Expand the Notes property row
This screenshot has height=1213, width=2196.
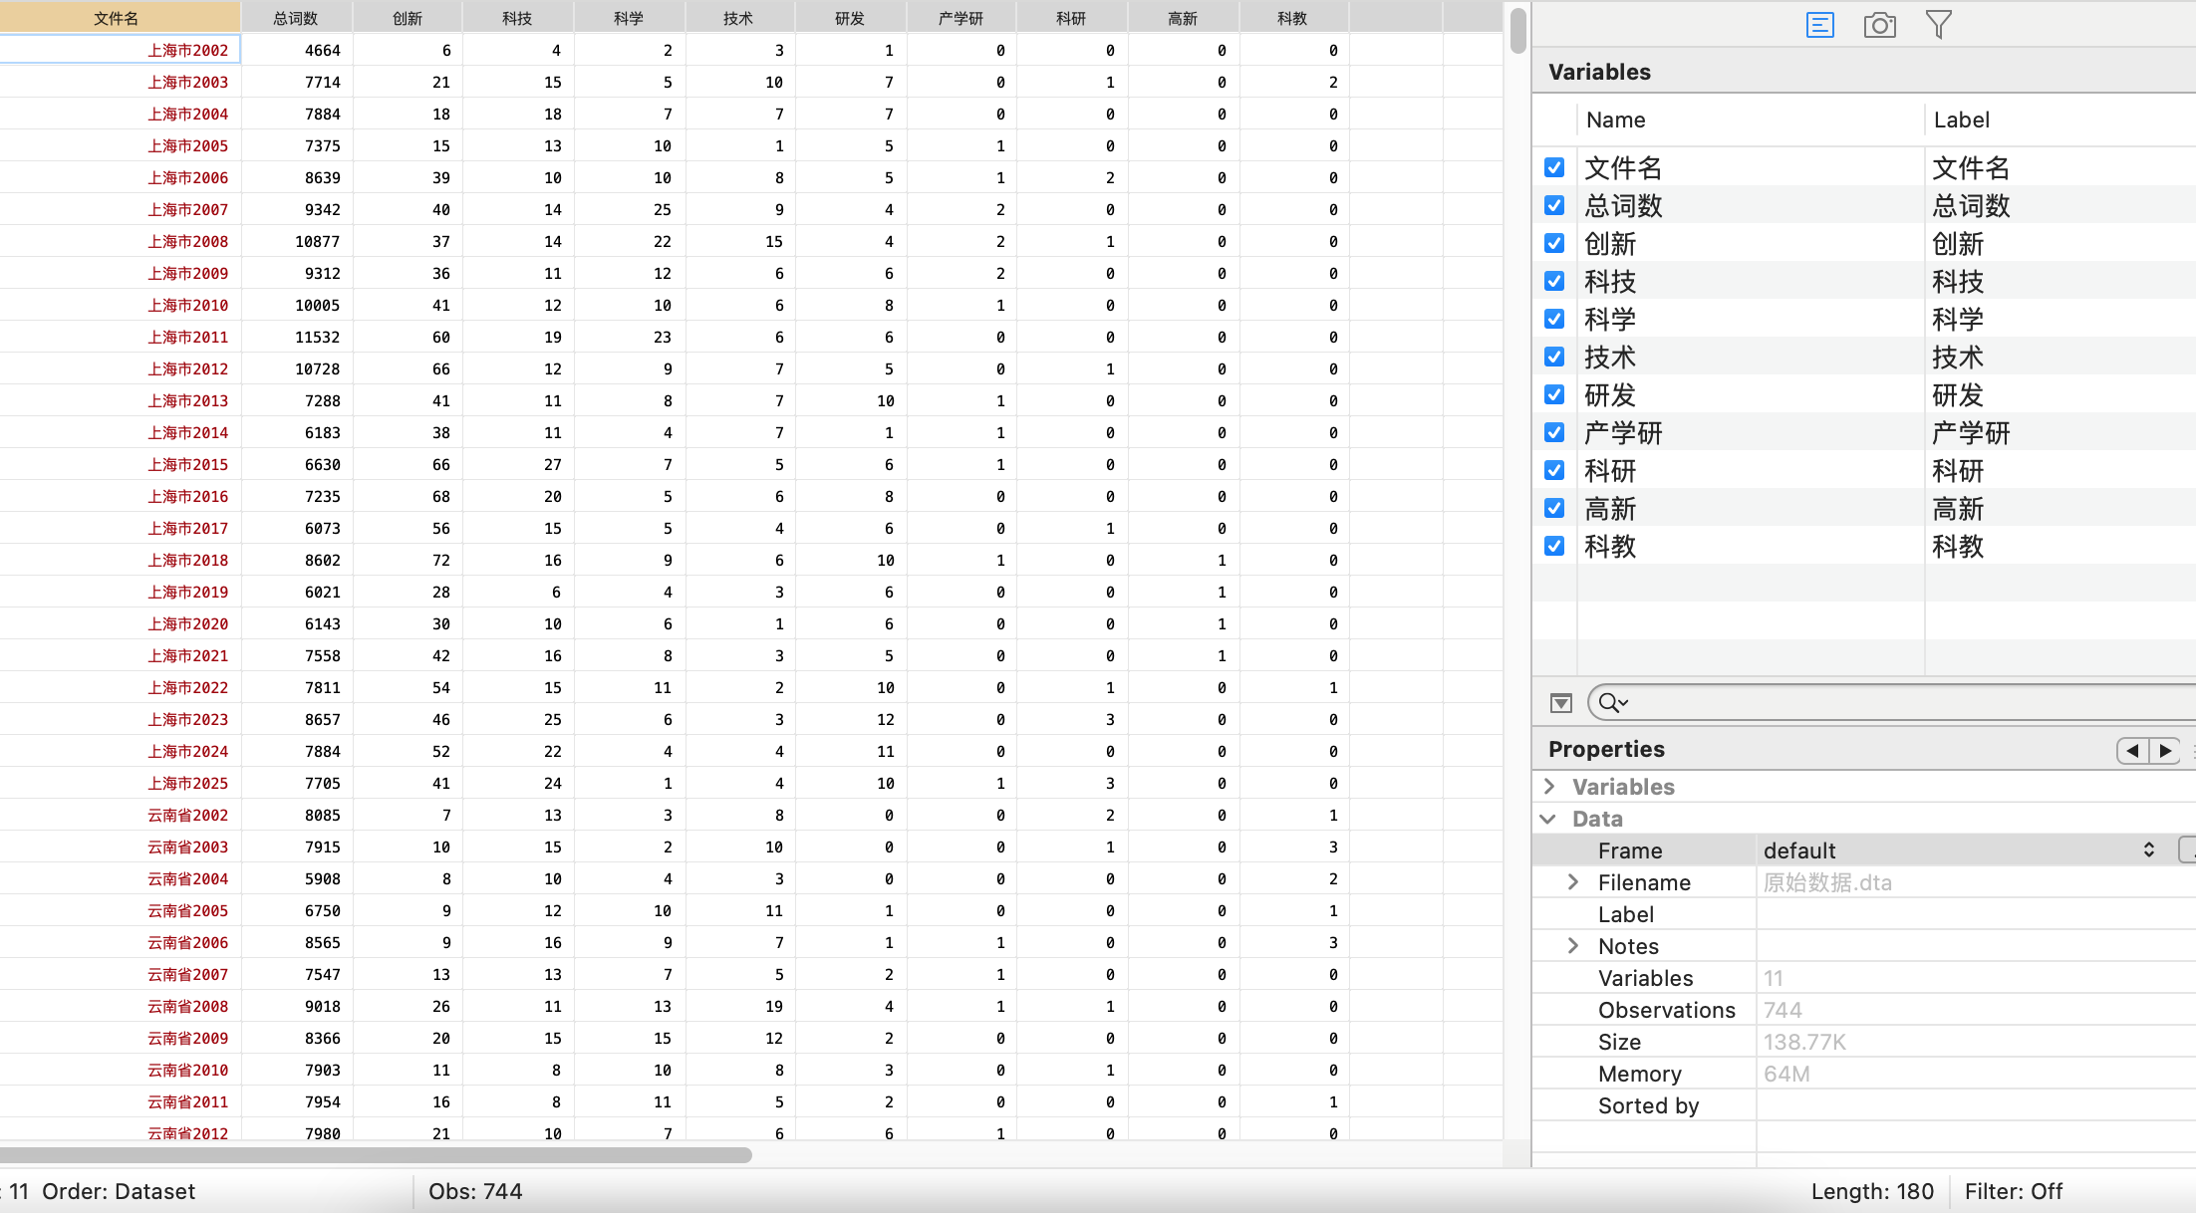[x=1573, y=945]
